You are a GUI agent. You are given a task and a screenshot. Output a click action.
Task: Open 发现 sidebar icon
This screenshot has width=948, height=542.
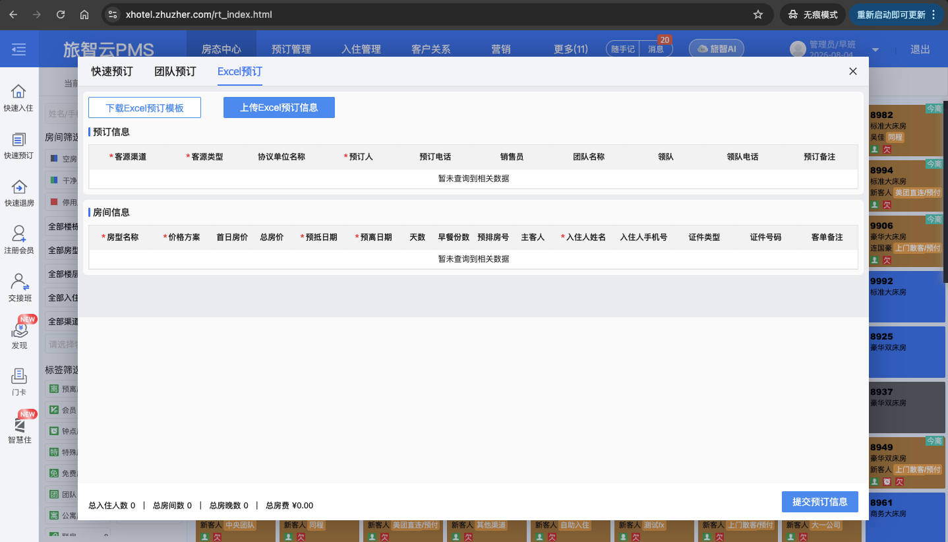click(18, 336)
